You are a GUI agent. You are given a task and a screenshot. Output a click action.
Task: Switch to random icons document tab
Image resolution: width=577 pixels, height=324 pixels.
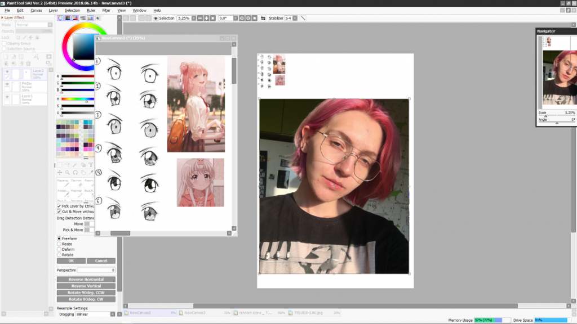(x=259, y=313)
